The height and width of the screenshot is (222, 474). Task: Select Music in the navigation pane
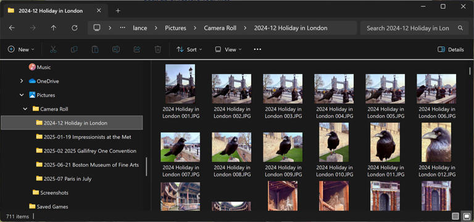point(40,67)
